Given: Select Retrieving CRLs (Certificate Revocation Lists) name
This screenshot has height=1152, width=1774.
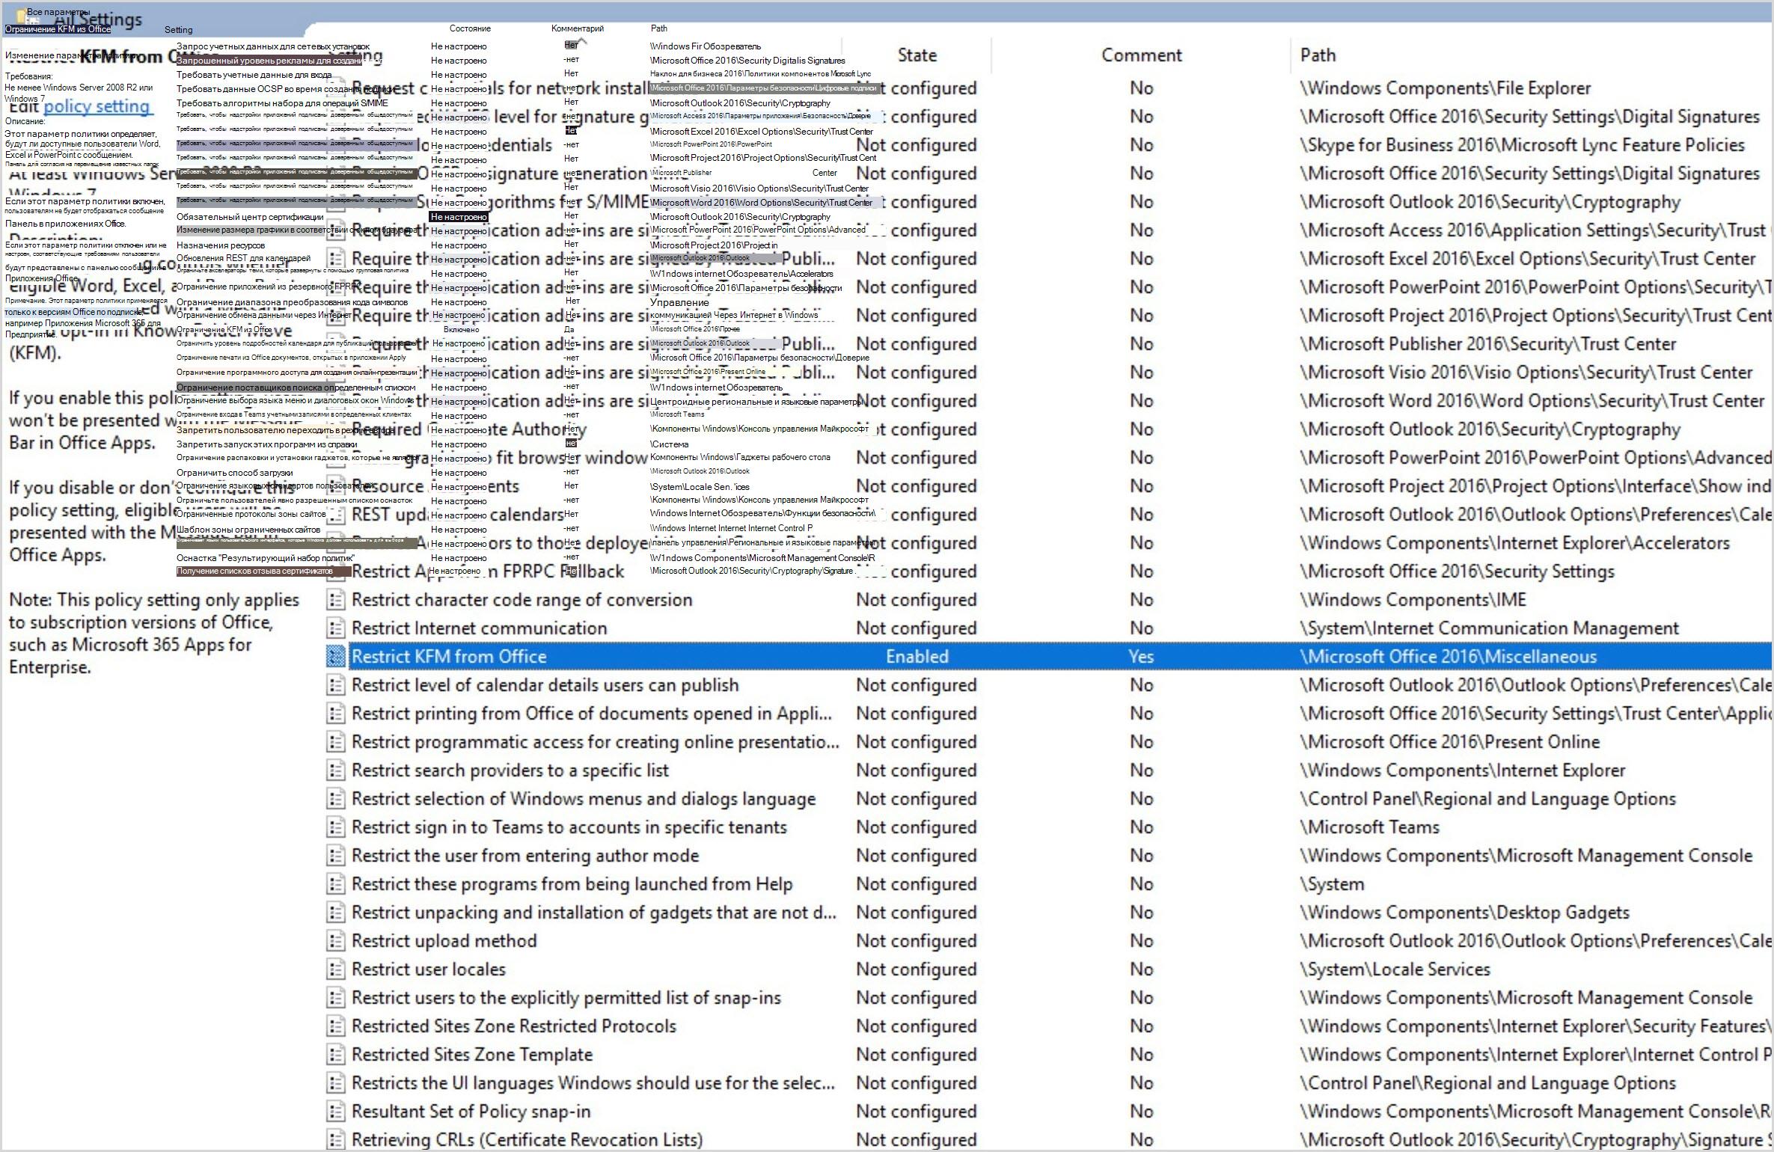Looking at the screenshot, I should click(527, 1140).
